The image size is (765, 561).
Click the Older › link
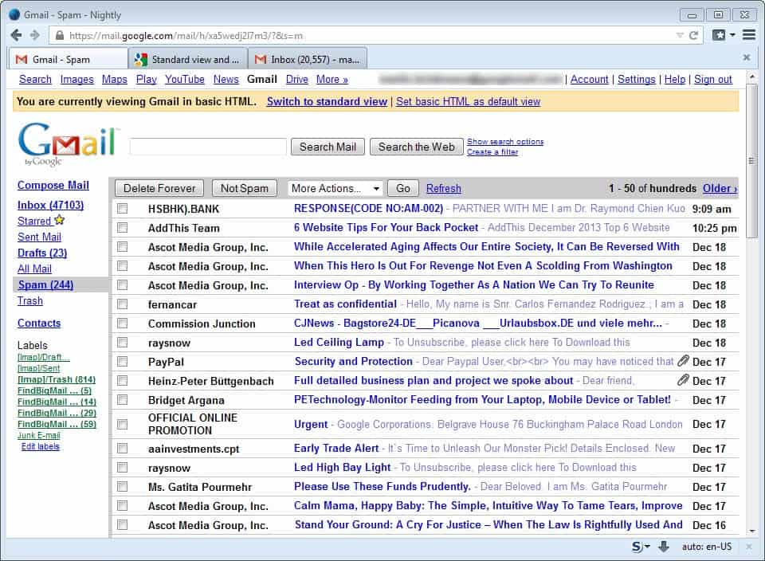720,188
